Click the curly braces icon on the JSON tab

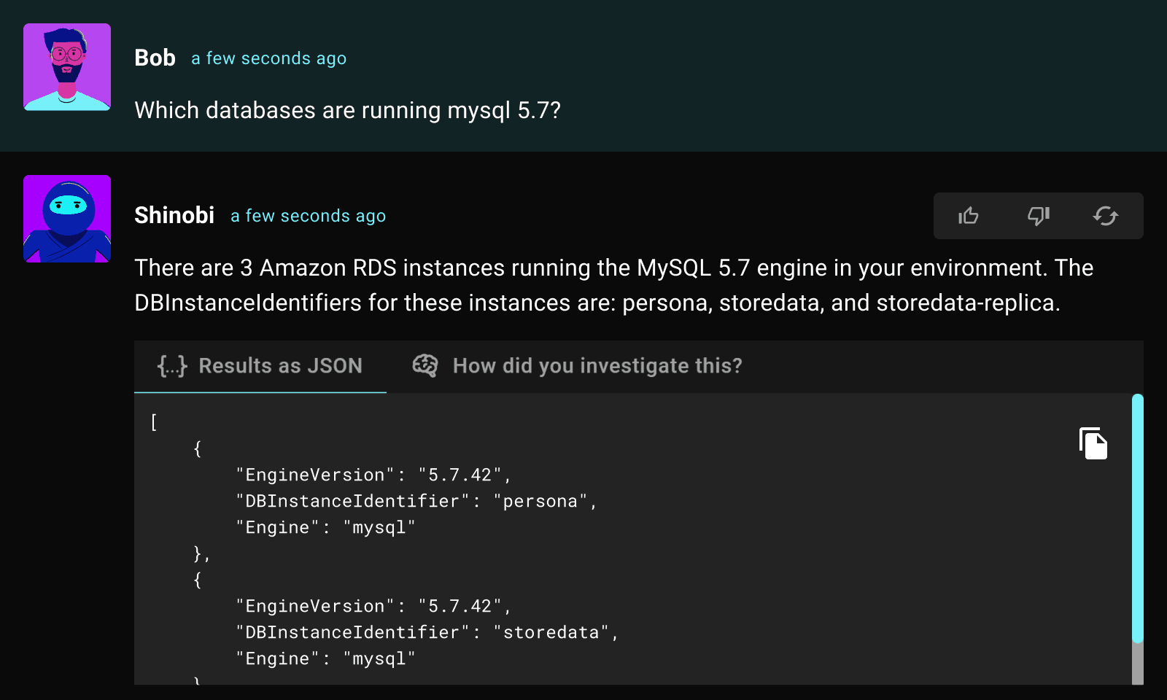point(172,366)
